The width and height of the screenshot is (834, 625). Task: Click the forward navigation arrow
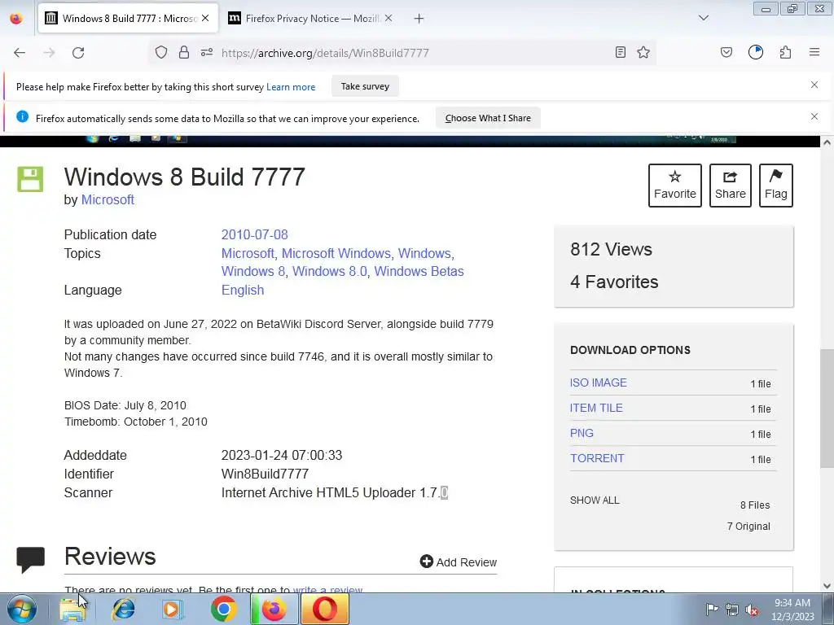49,53
